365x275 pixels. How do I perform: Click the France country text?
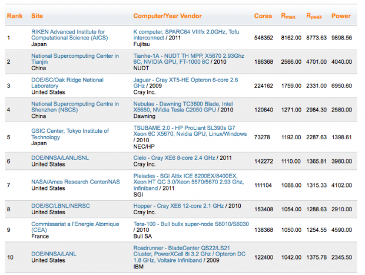click(x=40, y=236)
